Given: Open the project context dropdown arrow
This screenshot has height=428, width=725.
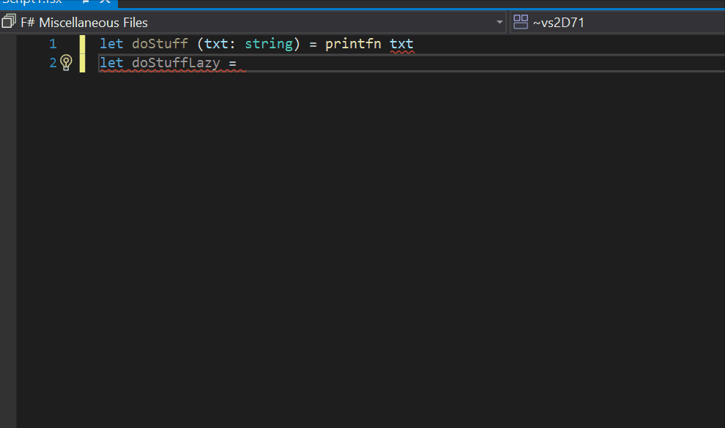Looking at the screenshot, I should pos(499,22).
